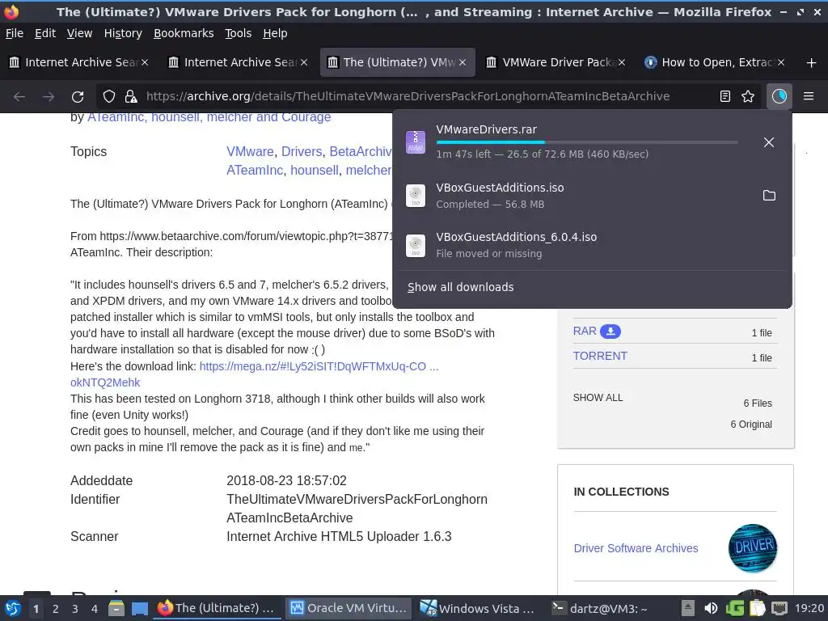Open the Help menu
This screenshot has height=621, width=828.
tap(275, 33)
